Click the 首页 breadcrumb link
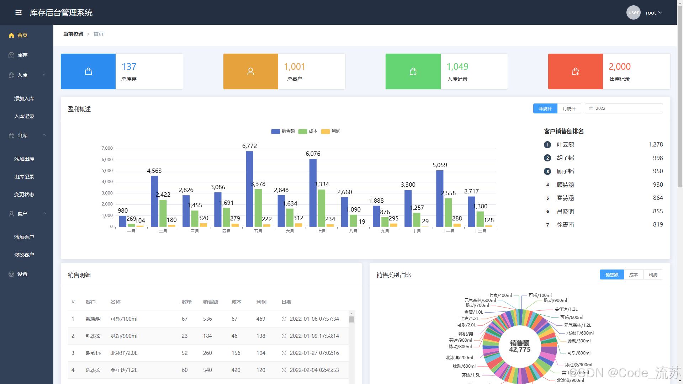 pyautogui.click(x=99, y=34)
